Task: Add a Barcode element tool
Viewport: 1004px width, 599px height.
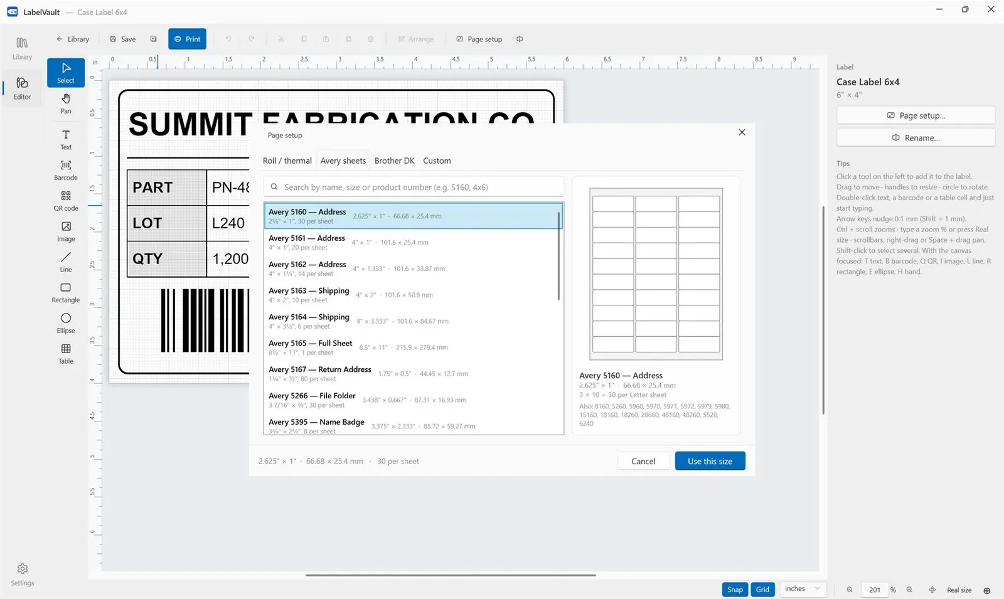Action: coord(66,170)
